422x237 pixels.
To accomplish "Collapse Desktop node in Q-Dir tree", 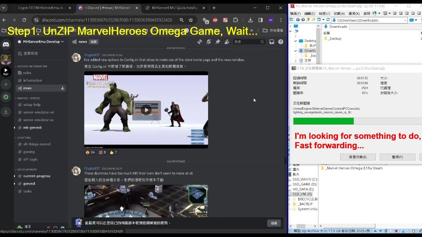I will coord(296,41).
